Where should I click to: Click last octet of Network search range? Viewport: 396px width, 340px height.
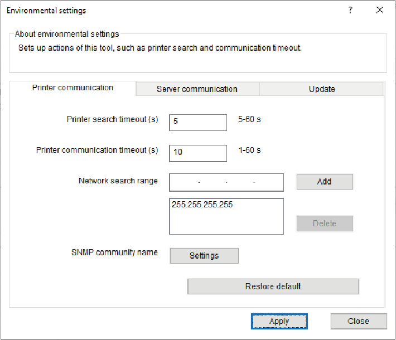tap(269, 182)
